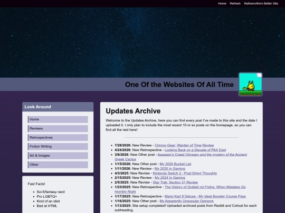Image resolution: width=285 pixels, height=213 pixels.
Task: Go to Retrospectives in the sidebar
Action: [x=58, y=138]
